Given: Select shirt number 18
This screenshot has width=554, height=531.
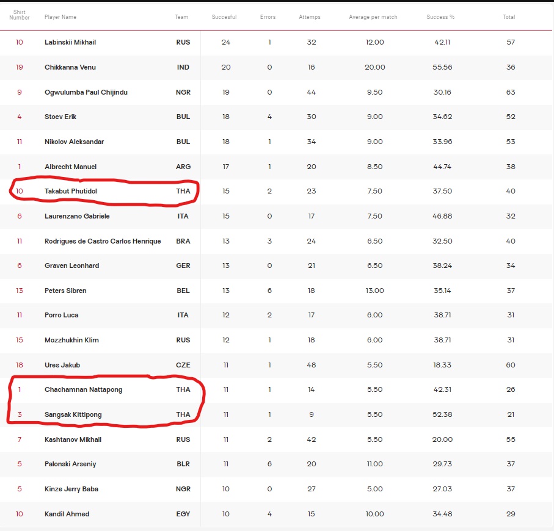Looking at the screenshot, I should pyautogui.click(x=20, y=365).
